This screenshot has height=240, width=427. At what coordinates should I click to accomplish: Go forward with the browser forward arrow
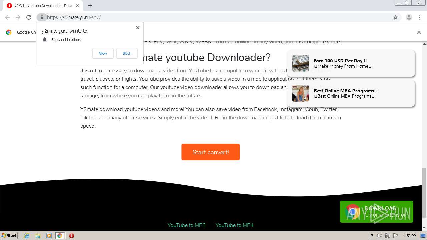click(18, 17)
